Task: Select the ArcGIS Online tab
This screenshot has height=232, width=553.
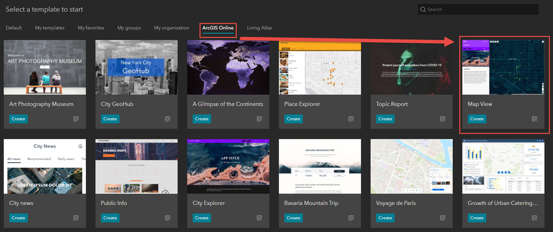Action: coord(218,28)
